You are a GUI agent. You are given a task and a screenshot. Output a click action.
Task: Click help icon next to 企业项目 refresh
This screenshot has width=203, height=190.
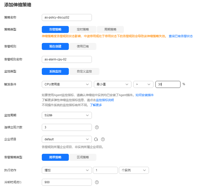click(x=103, y=139)
